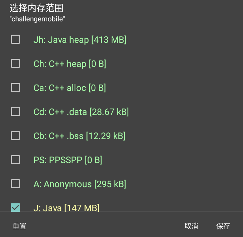Click the 'Jh: Java heap [413 MB]' label

80,40
